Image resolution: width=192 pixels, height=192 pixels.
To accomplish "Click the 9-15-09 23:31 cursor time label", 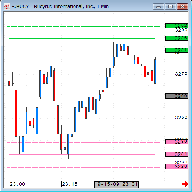I will click(x=117, y=184).
